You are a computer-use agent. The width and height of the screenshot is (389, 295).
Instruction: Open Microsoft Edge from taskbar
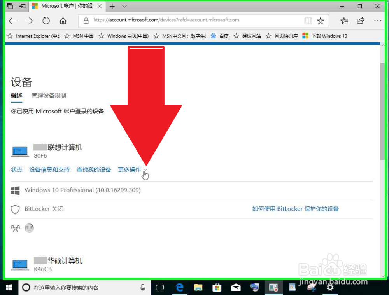pyautogui.click(x=179, y=288)
